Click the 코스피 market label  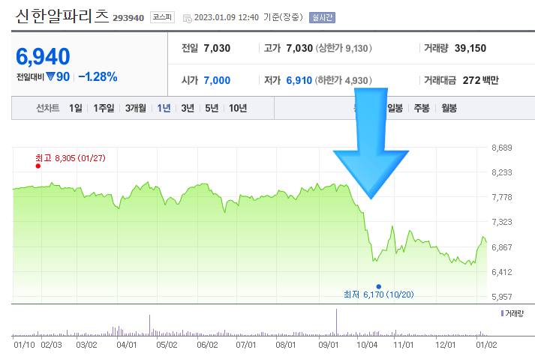tap(162, 17)
